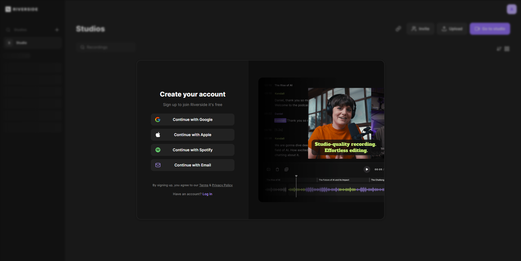The image size is (521, 261).
Task: Switch to list view icon
Action: click(x=499, y=49)
